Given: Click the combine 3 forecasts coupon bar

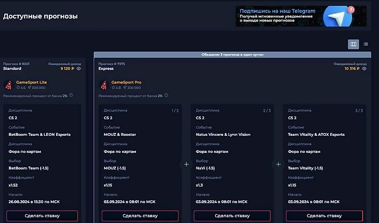Looking at the screenshot, I should coord(232,54).
